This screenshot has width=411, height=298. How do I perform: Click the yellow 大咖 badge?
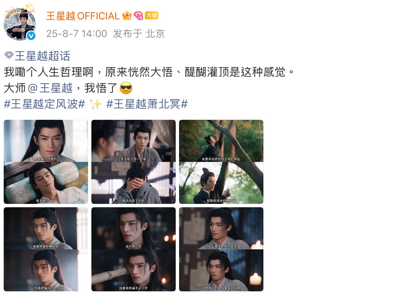(152, 15)
